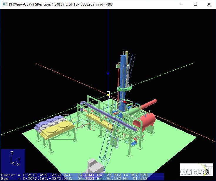Select the yellow center point marker
The image size is (216, 181).
(108, 95)
